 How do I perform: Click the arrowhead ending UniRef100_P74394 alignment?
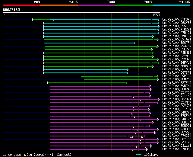pos(145,136)
